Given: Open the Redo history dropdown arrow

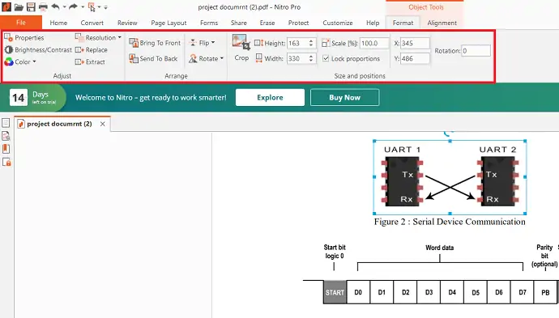Looking at the screenshot, I should coord(83,6).
